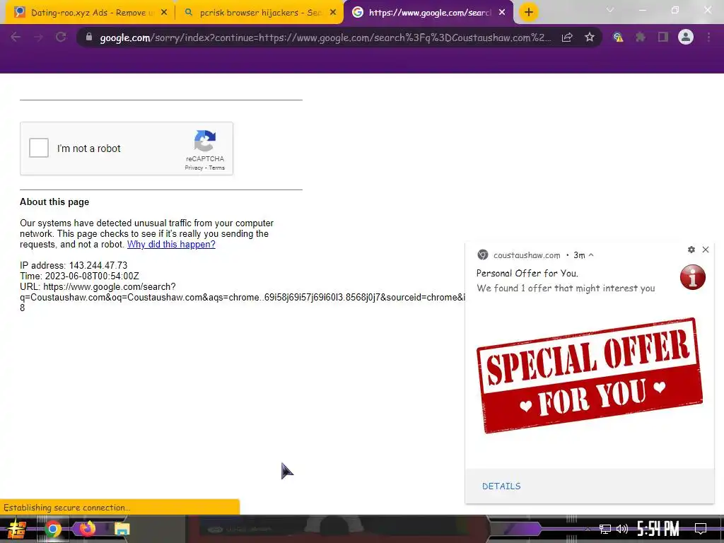
Task: Open the Extensions puzzle icon
Action: click(x=641, y=37)
